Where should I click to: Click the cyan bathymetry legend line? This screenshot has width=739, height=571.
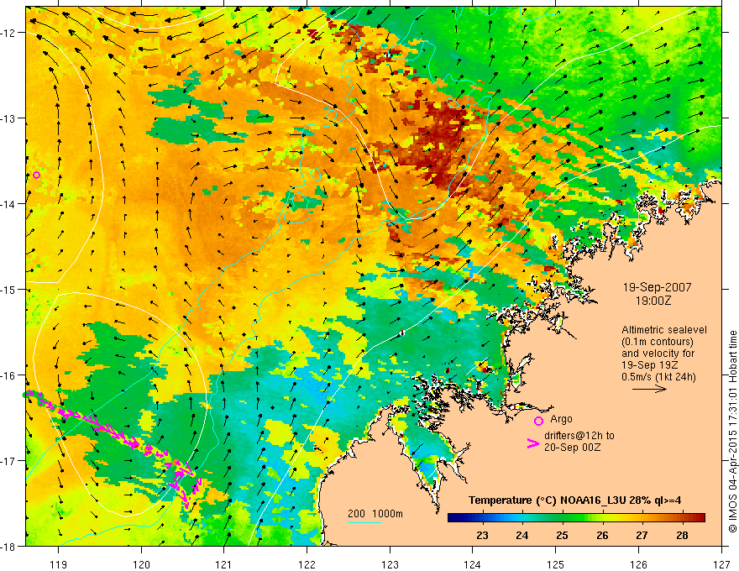pyautogui.click(x=364, y=522)
